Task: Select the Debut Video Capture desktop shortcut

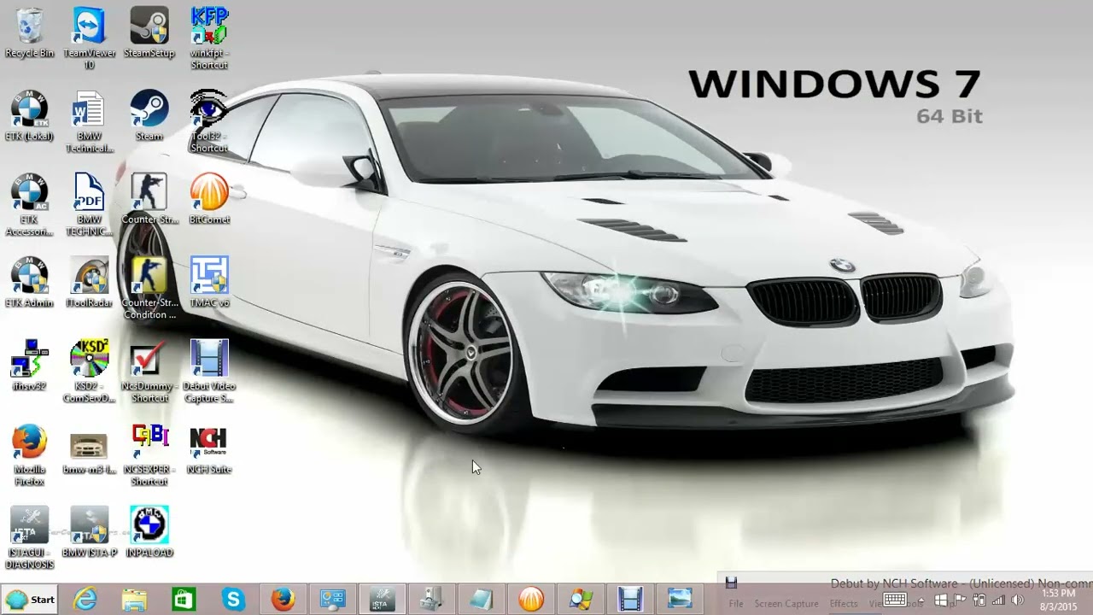Action: coord(209,372)
